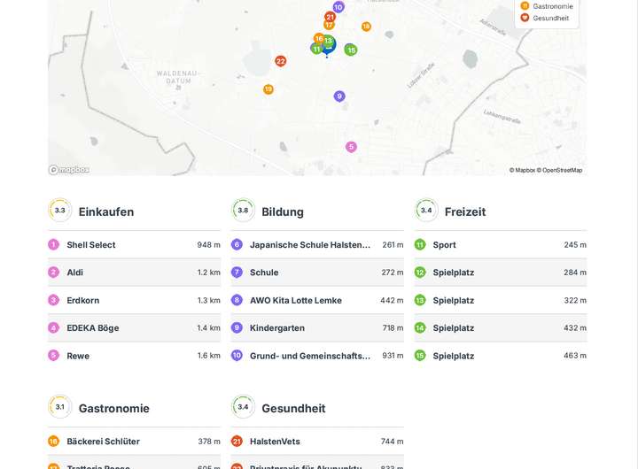Open the OpenStreetMap attribution link
The height and width of the screenshot is (469, 638).
pyautogui.click(x=562, y=170)
